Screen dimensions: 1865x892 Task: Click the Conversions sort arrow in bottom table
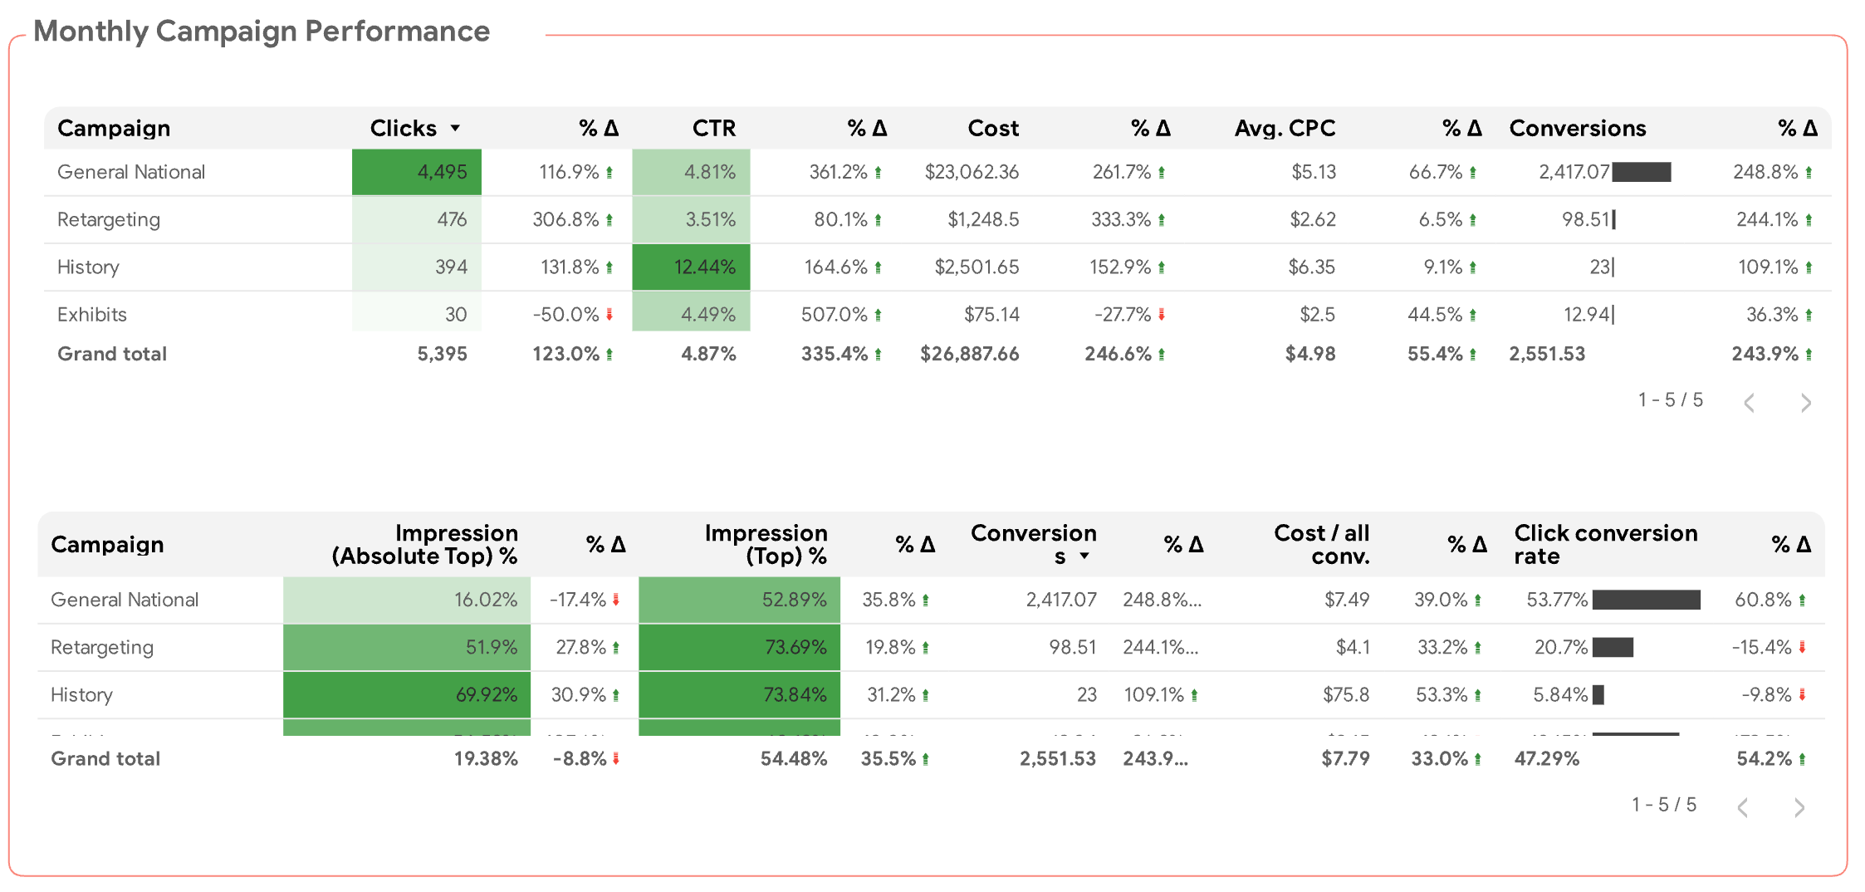(1084, 556)
